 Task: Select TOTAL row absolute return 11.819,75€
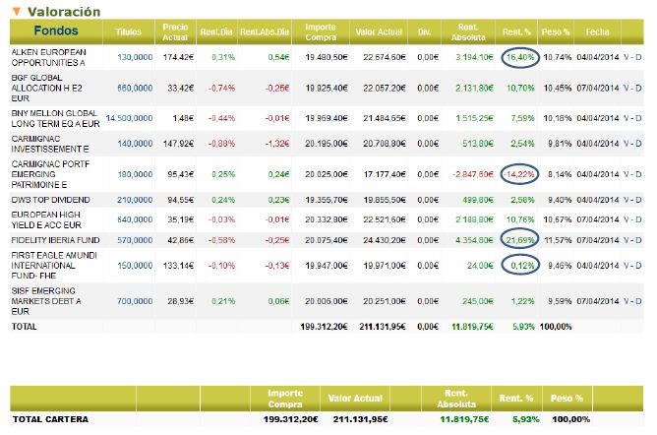(x=472, y=327)
